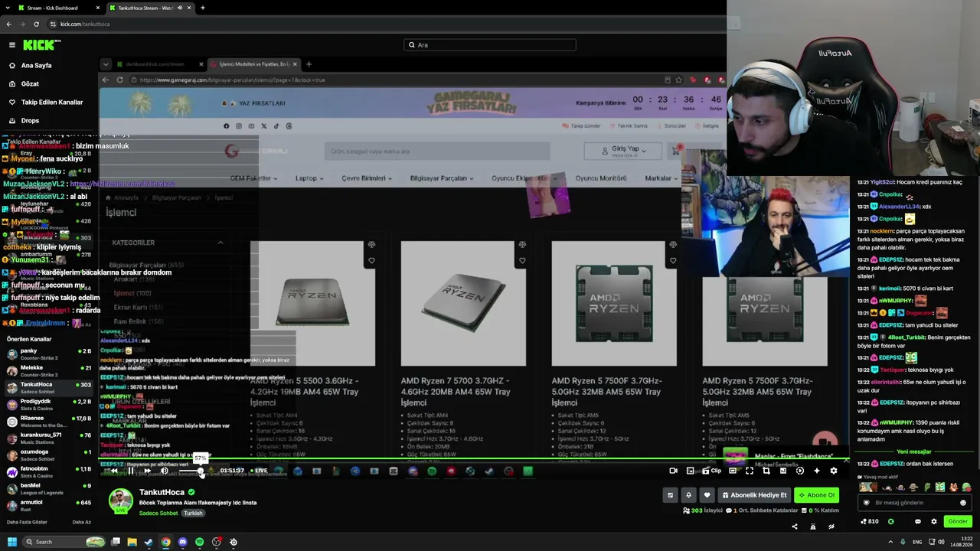Expand the list with Daha Fazla Göster

point(27,523)
